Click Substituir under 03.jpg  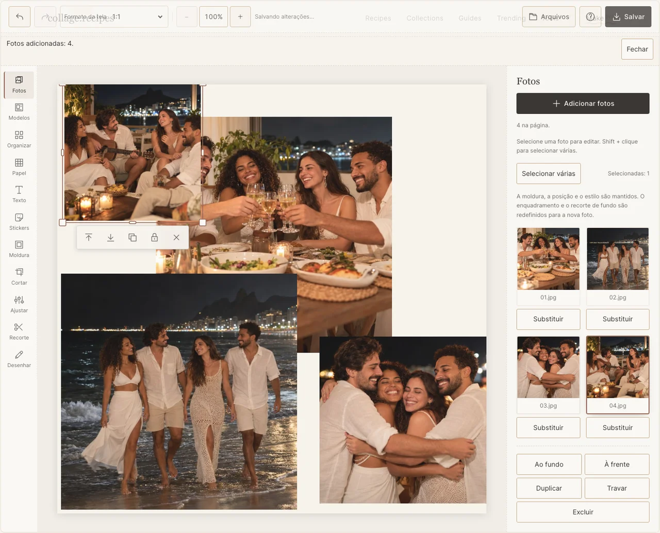click(x=548, y=428)
